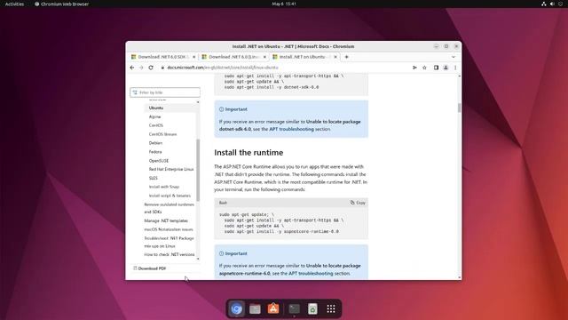Image resolution: width=568 pixels, height=320 pixels.
Task: Click the Bash label on code block
Action: (x=223, y=203)
